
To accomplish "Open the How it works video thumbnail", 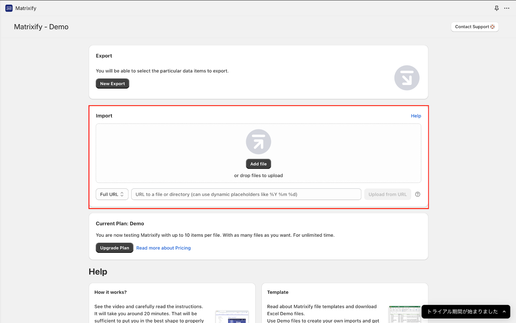I will point(232,317).
